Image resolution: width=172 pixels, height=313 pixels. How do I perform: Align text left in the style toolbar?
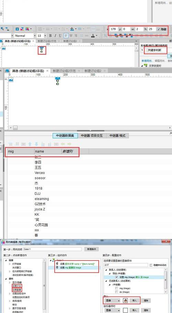[66, 36]
